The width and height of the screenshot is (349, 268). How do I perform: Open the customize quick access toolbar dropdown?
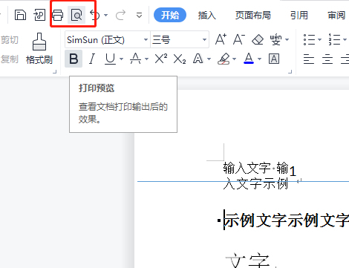[140, 16]
